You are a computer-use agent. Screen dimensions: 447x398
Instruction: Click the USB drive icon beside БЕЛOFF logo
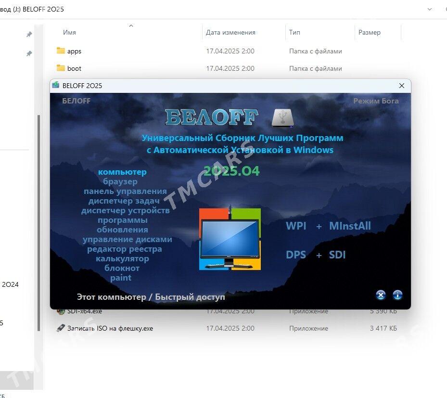[x=282, y=117]
